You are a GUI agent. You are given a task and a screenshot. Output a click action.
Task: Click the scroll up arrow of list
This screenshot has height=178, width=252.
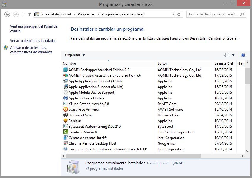(x=247, y=63)
